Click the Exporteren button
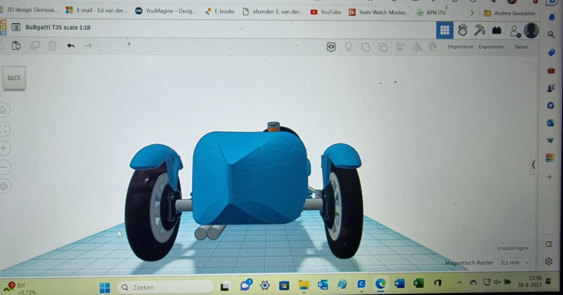The height and width of the screenshot is (295, 563). tap(491, 47)
